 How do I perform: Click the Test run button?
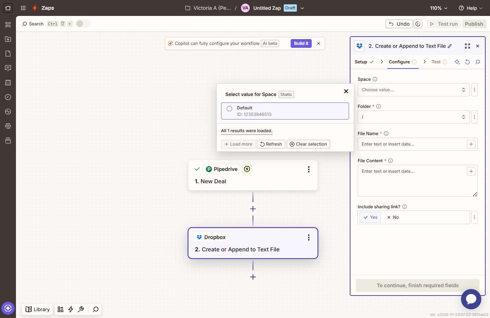444,24
